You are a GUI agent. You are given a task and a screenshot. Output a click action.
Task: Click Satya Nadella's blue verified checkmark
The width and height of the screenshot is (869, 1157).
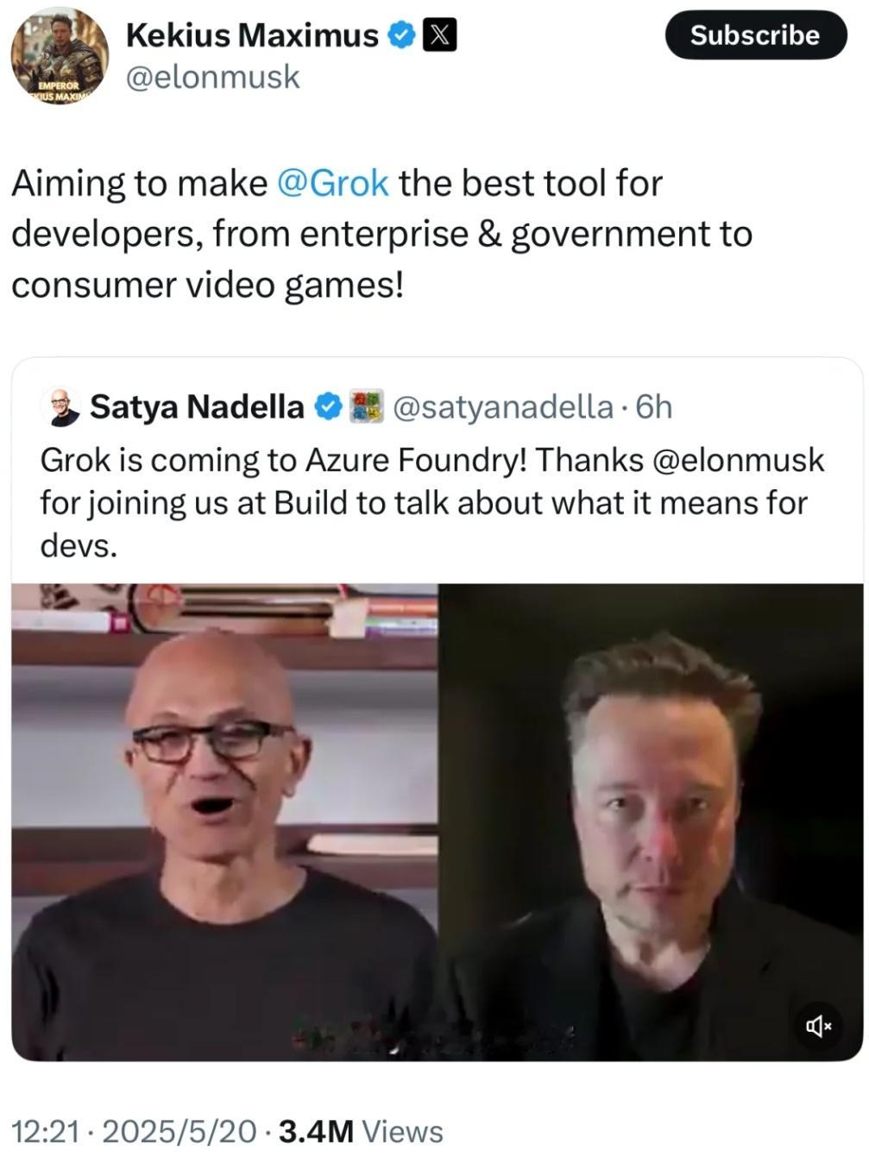pos(327,406)
